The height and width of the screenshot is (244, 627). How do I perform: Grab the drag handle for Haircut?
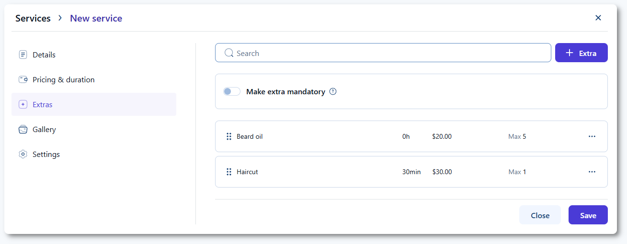228,172
